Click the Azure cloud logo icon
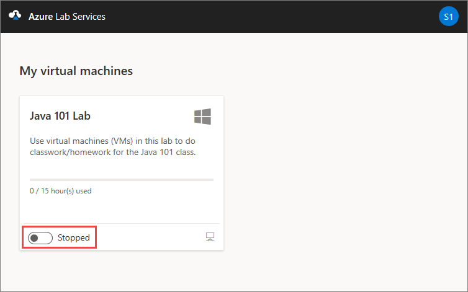 tap(15, 17)
